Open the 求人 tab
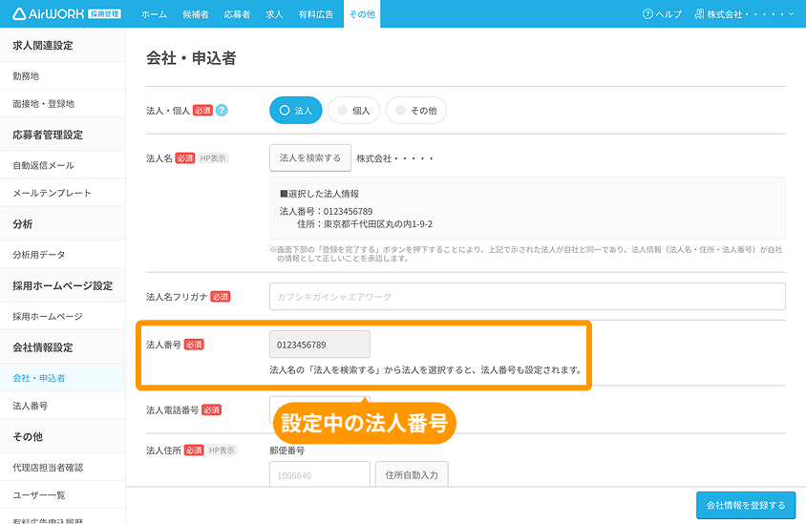Viewport: 806px width, 524px height. [x=274, y=14]
